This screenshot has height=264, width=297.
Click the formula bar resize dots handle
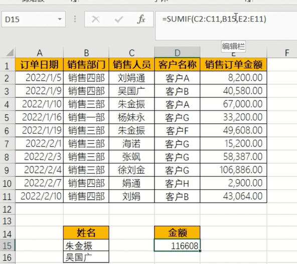75,19
